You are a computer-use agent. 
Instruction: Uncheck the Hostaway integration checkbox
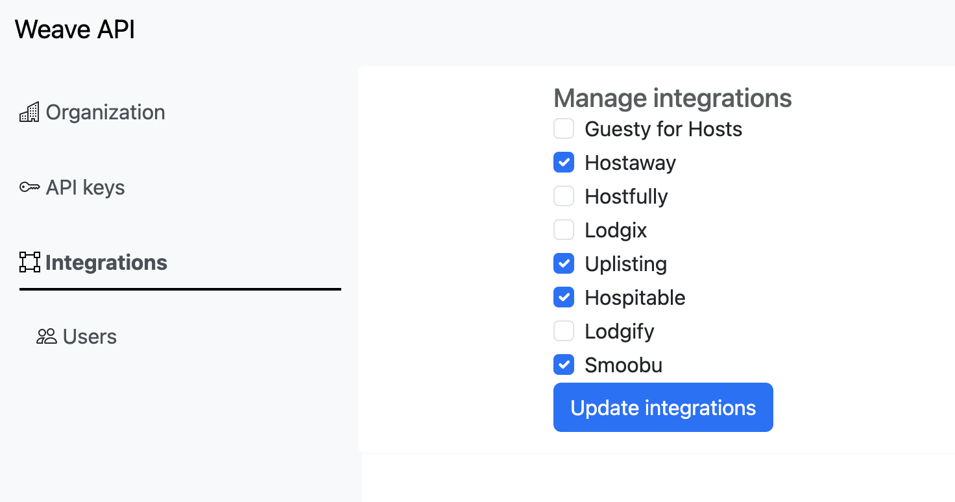click(564, 162)
